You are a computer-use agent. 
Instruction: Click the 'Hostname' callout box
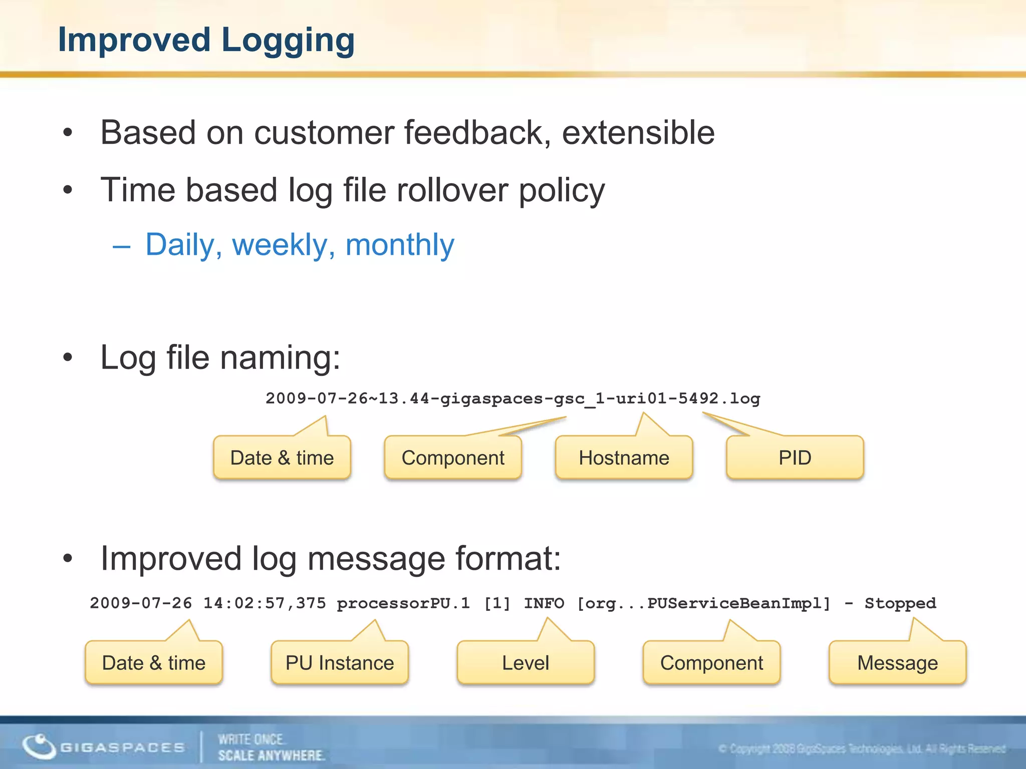624,457
